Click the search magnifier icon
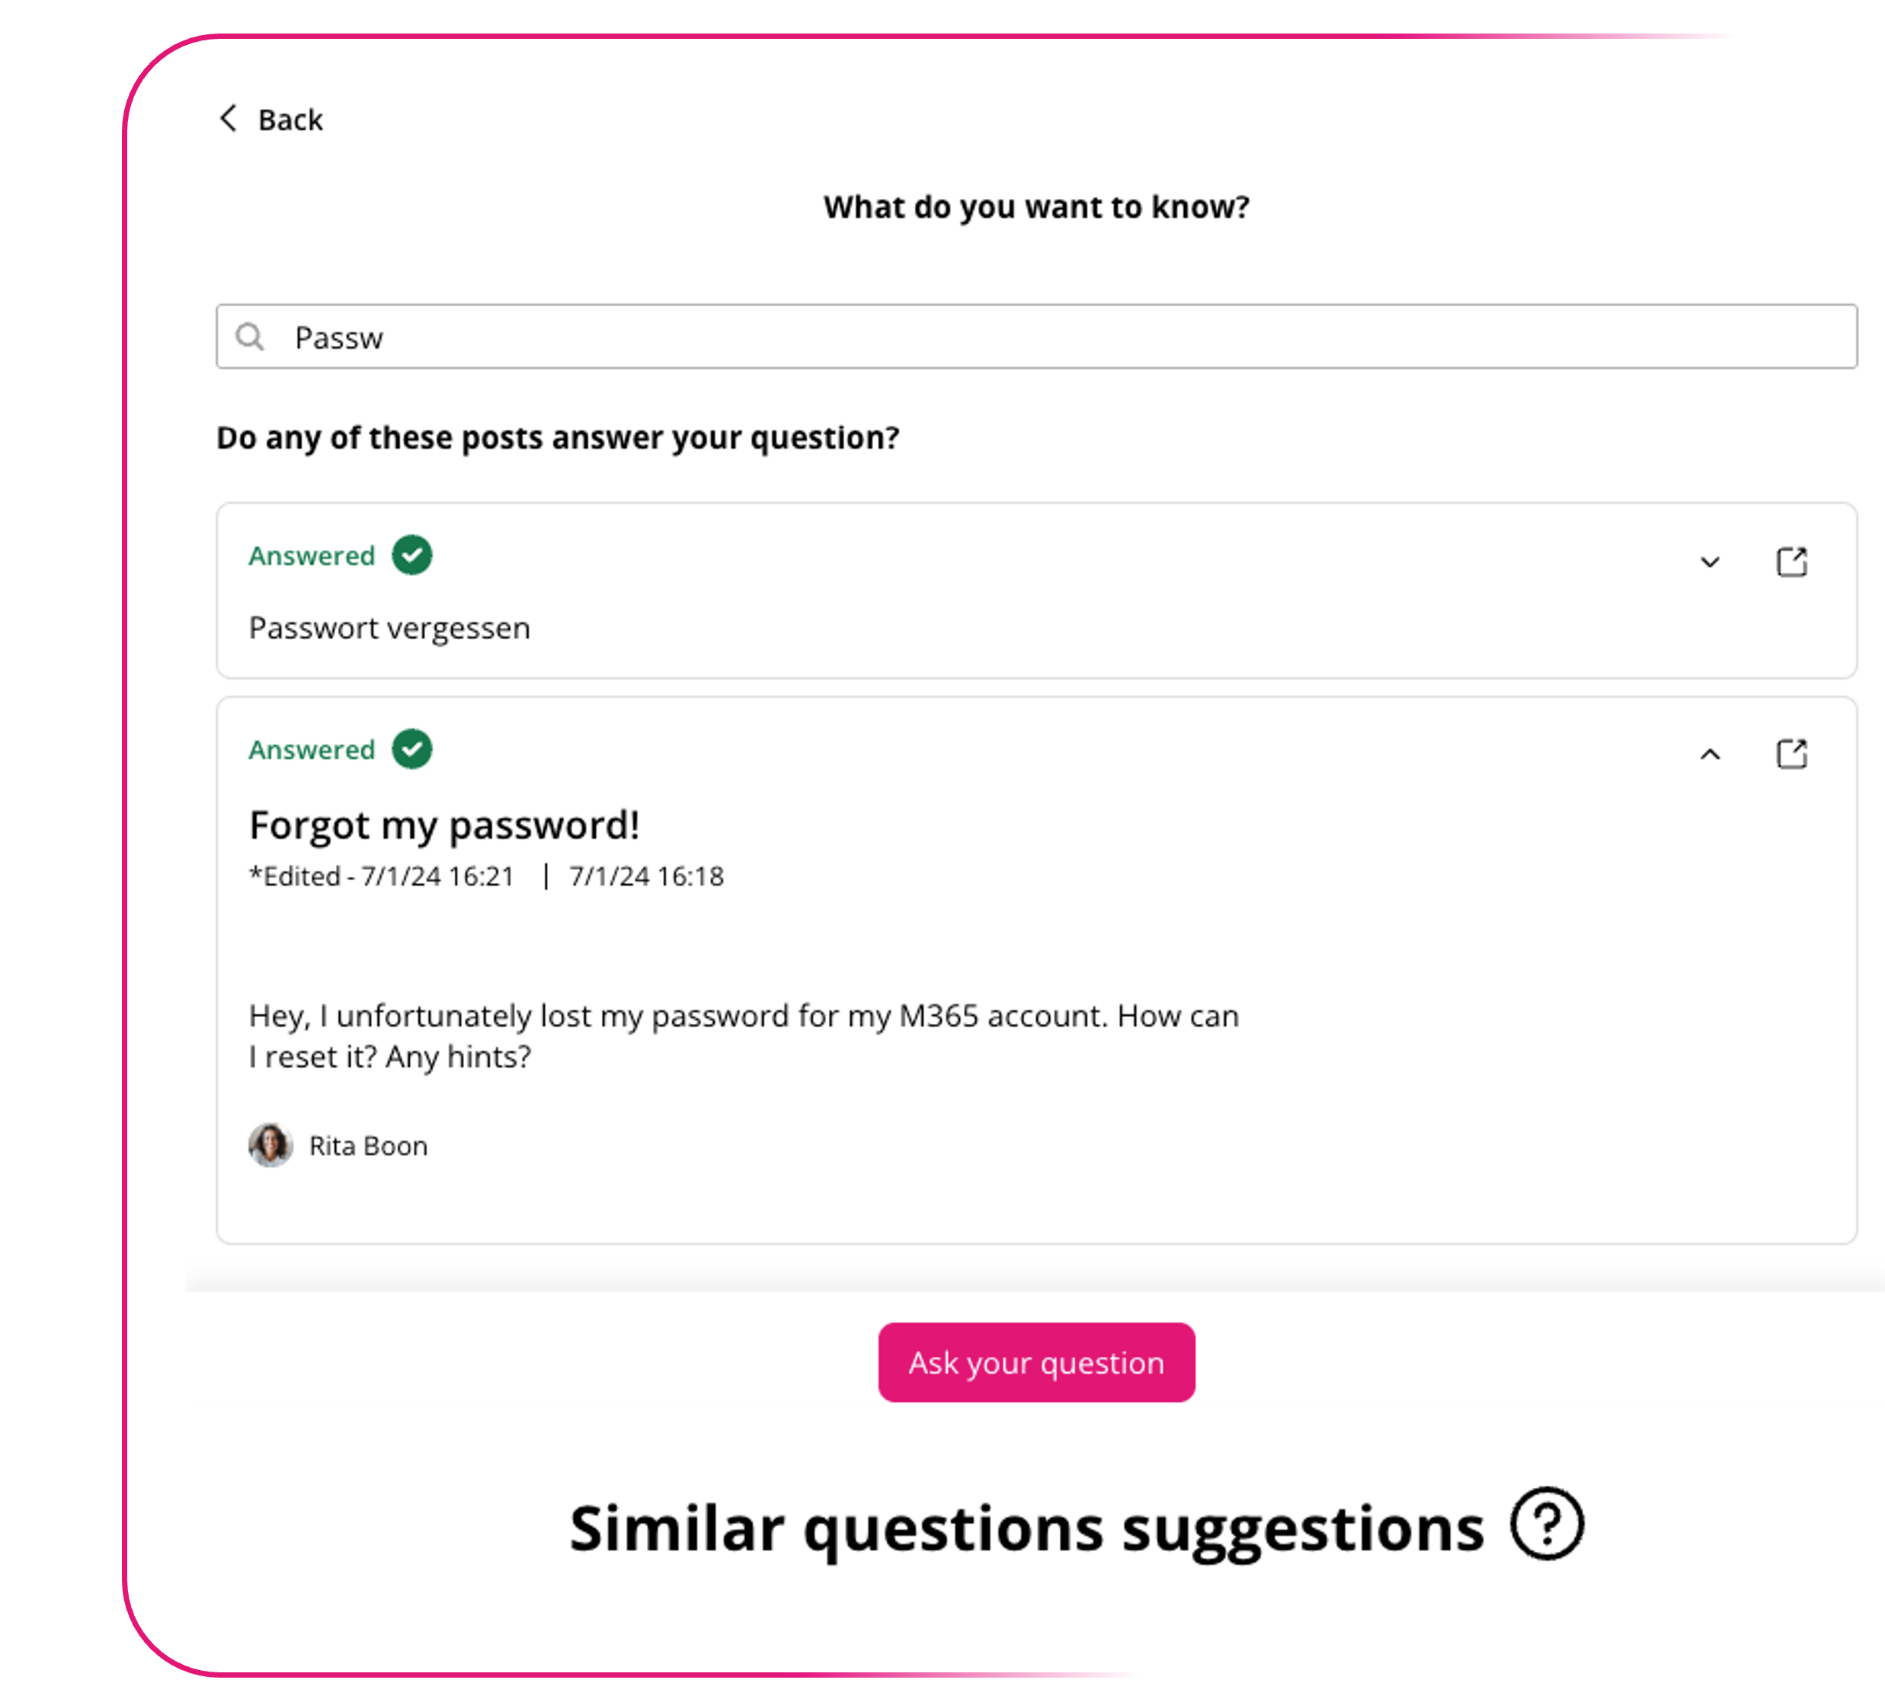Screen dimensions: 1885x1699 point(249,337)
